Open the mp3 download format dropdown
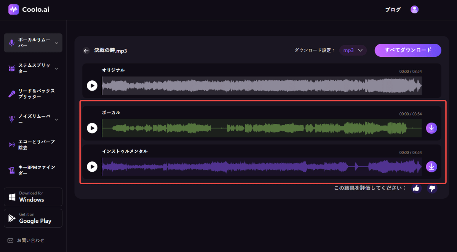Screen dimensions: 457x252 [353, 50]
